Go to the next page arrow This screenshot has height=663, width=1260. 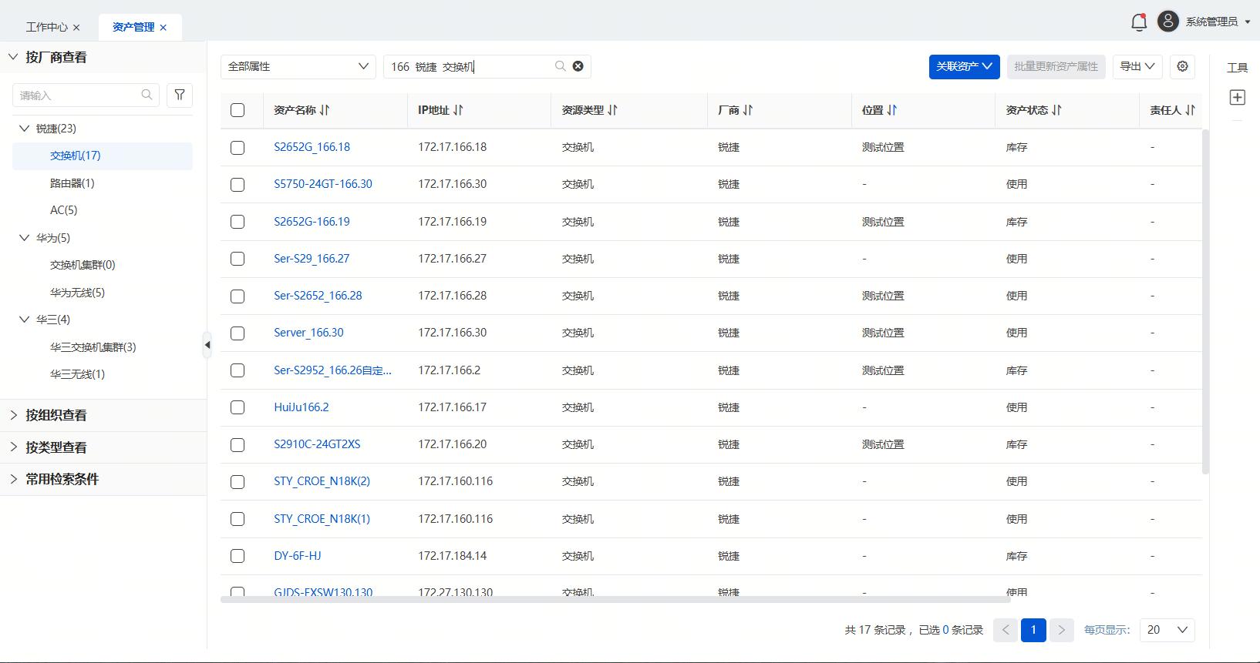click(x=1061, y=630)
